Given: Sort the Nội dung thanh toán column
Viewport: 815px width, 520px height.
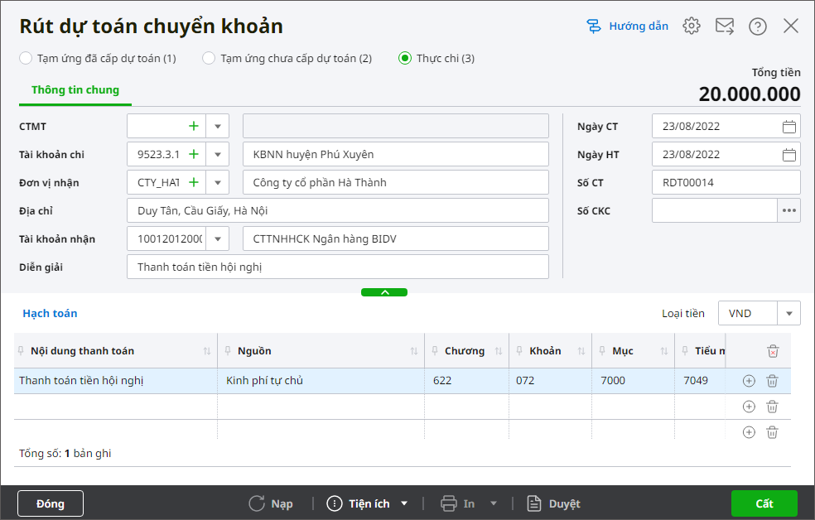Looking at the screenshot, I should (x=207, y=351).
